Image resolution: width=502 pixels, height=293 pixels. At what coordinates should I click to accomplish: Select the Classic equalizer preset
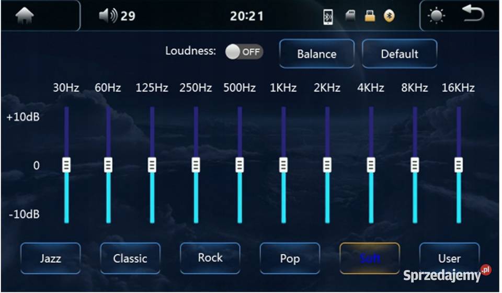click(130, 258)
